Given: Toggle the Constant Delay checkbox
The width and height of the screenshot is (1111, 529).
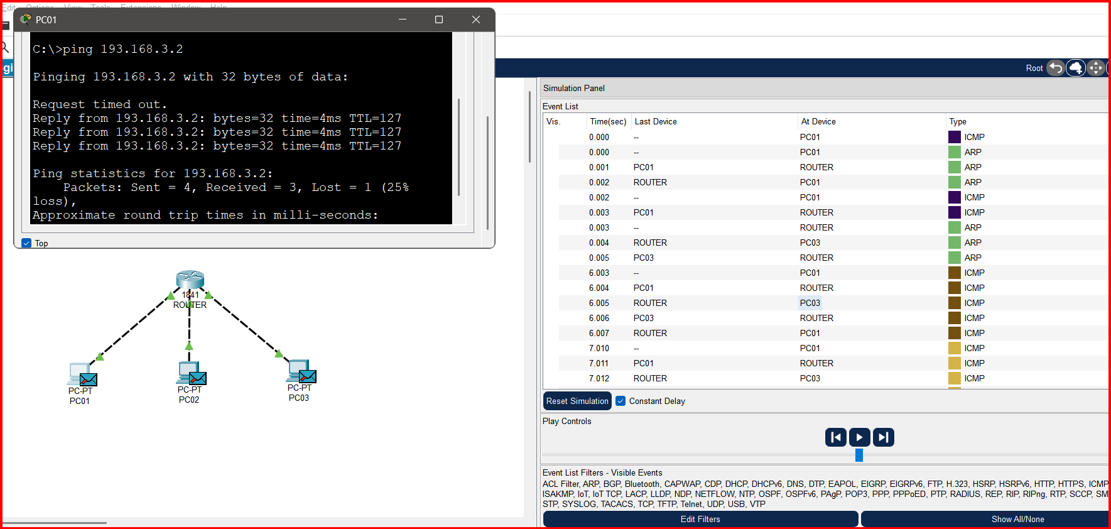Looking at the screenshot, I should (x=621, y=401).
